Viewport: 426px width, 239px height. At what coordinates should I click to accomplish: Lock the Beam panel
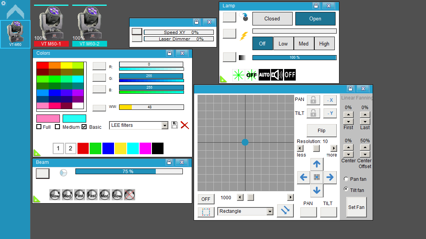169,162
